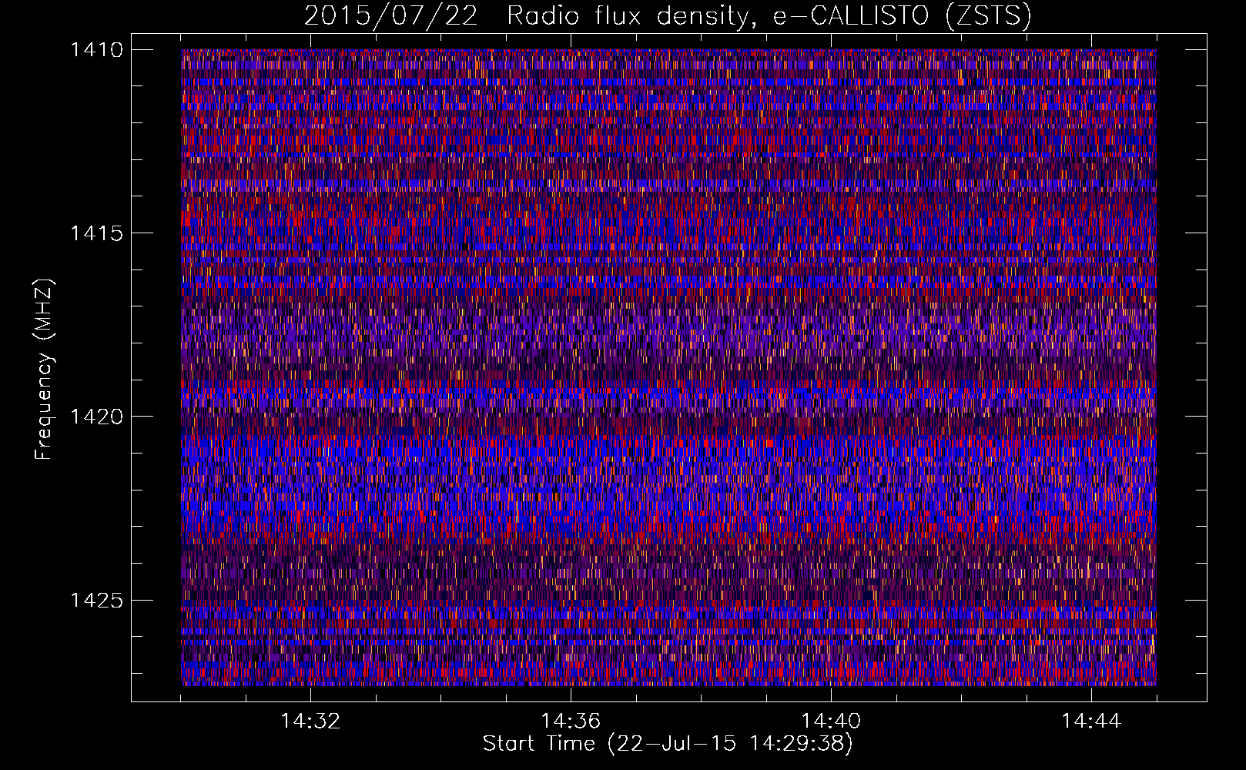Click the 'Start Time (22-Jul-15 14:29:38)' label
Image resolution: width=1246 pixels, height=770 pixels.
(x=668, y=744)
